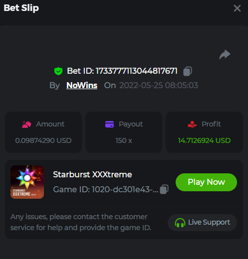Click the 0.09874290 USD amount value

pos(43,140)
